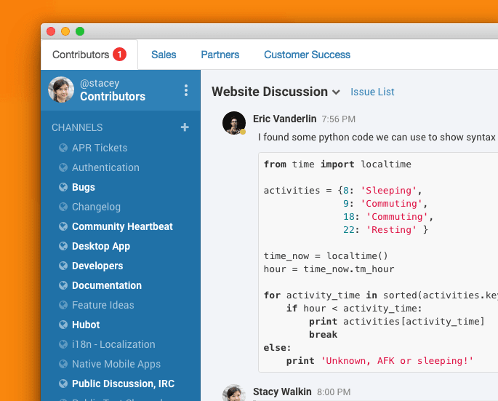Open the Customer Success team tab

307,55
